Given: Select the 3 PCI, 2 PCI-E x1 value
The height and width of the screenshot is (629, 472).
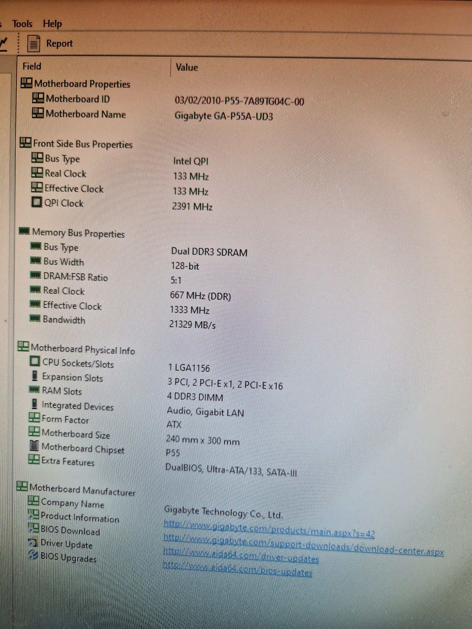Looking at the screenshot, I should [225, 384].
